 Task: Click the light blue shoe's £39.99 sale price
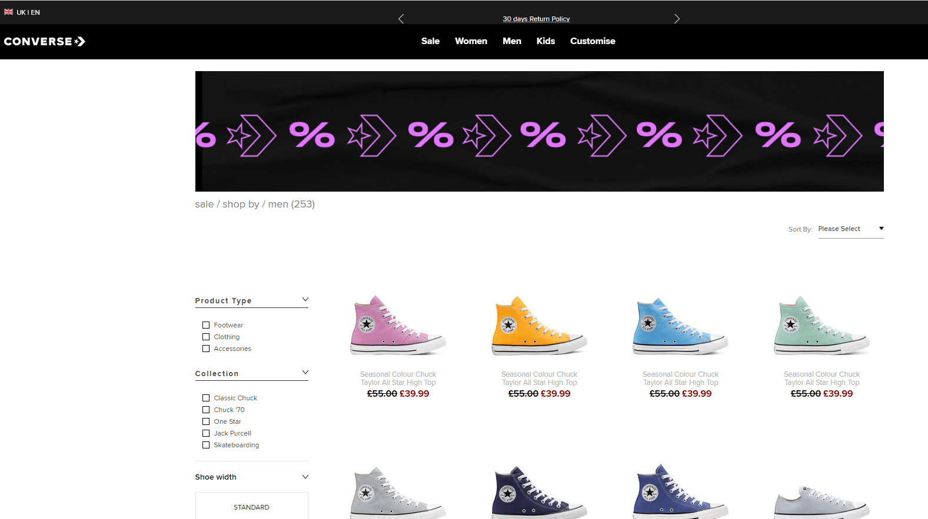pos(697,394)
